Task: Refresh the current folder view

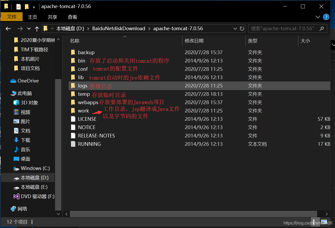Action: (242, 29)
